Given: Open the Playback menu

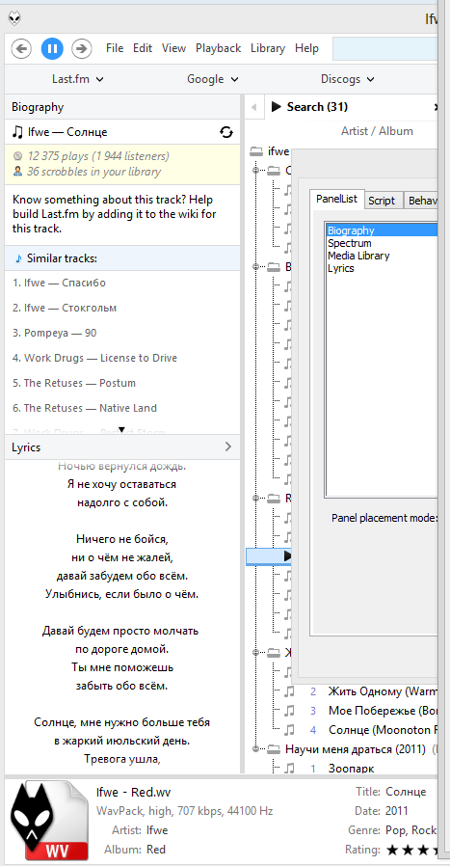Looking at the screenshot, I should (x=218, y=48).
